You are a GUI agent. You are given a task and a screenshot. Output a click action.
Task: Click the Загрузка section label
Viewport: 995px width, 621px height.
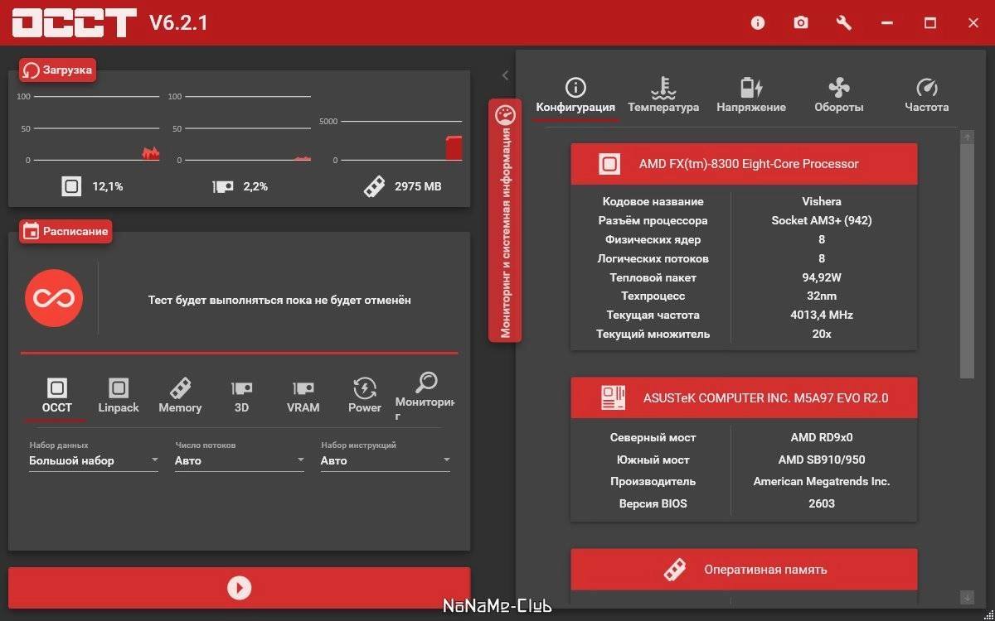coord(57,70)
